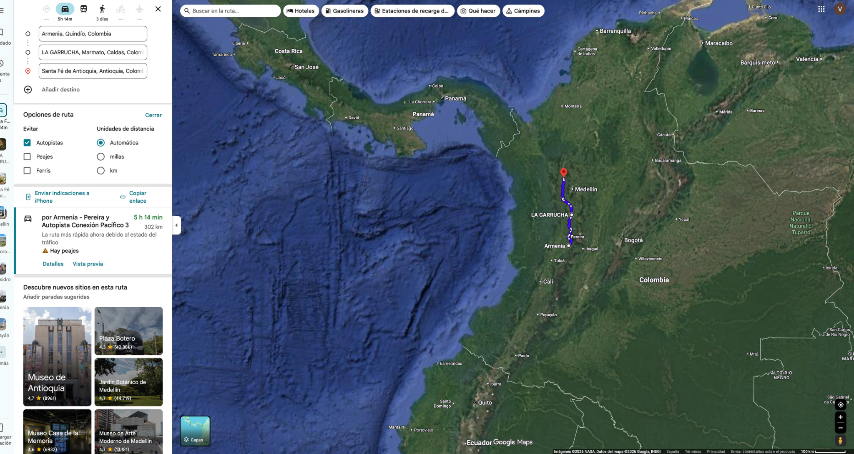Open Museo de Arte Moderno card
The height and width of the screenshot is (454, 854).
click(x=128, y=431)
